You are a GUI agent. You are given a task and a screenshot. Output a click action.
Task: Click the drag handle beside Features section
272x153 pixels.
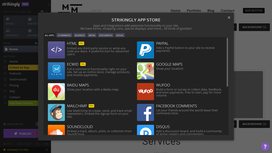point(5,73)
